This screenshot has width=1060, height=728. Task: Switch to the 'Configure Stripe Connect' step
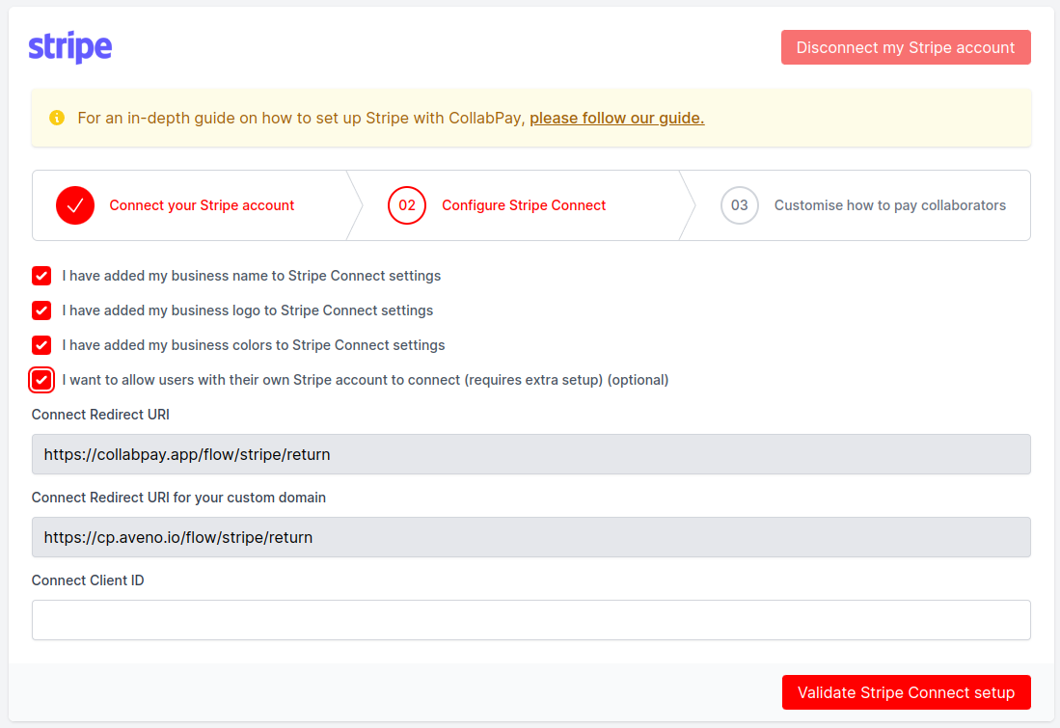(524, 205)
